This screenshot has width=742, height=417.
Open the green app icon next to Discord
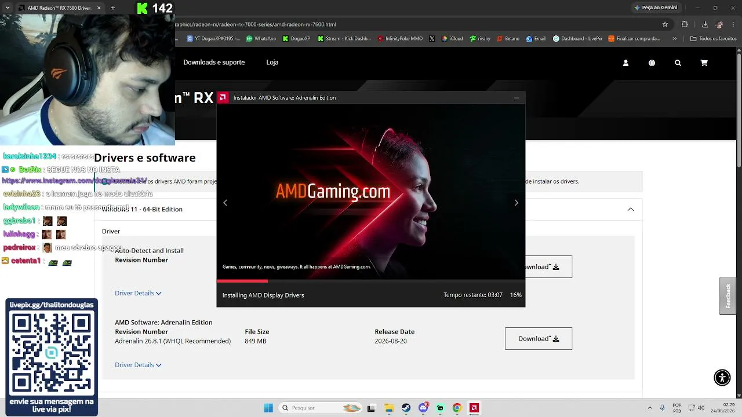440,408
